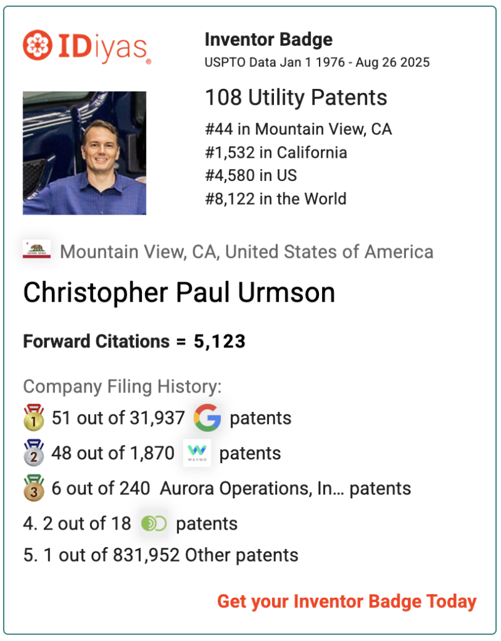Click the Forward Citations 5,123 line

[134, 341]
